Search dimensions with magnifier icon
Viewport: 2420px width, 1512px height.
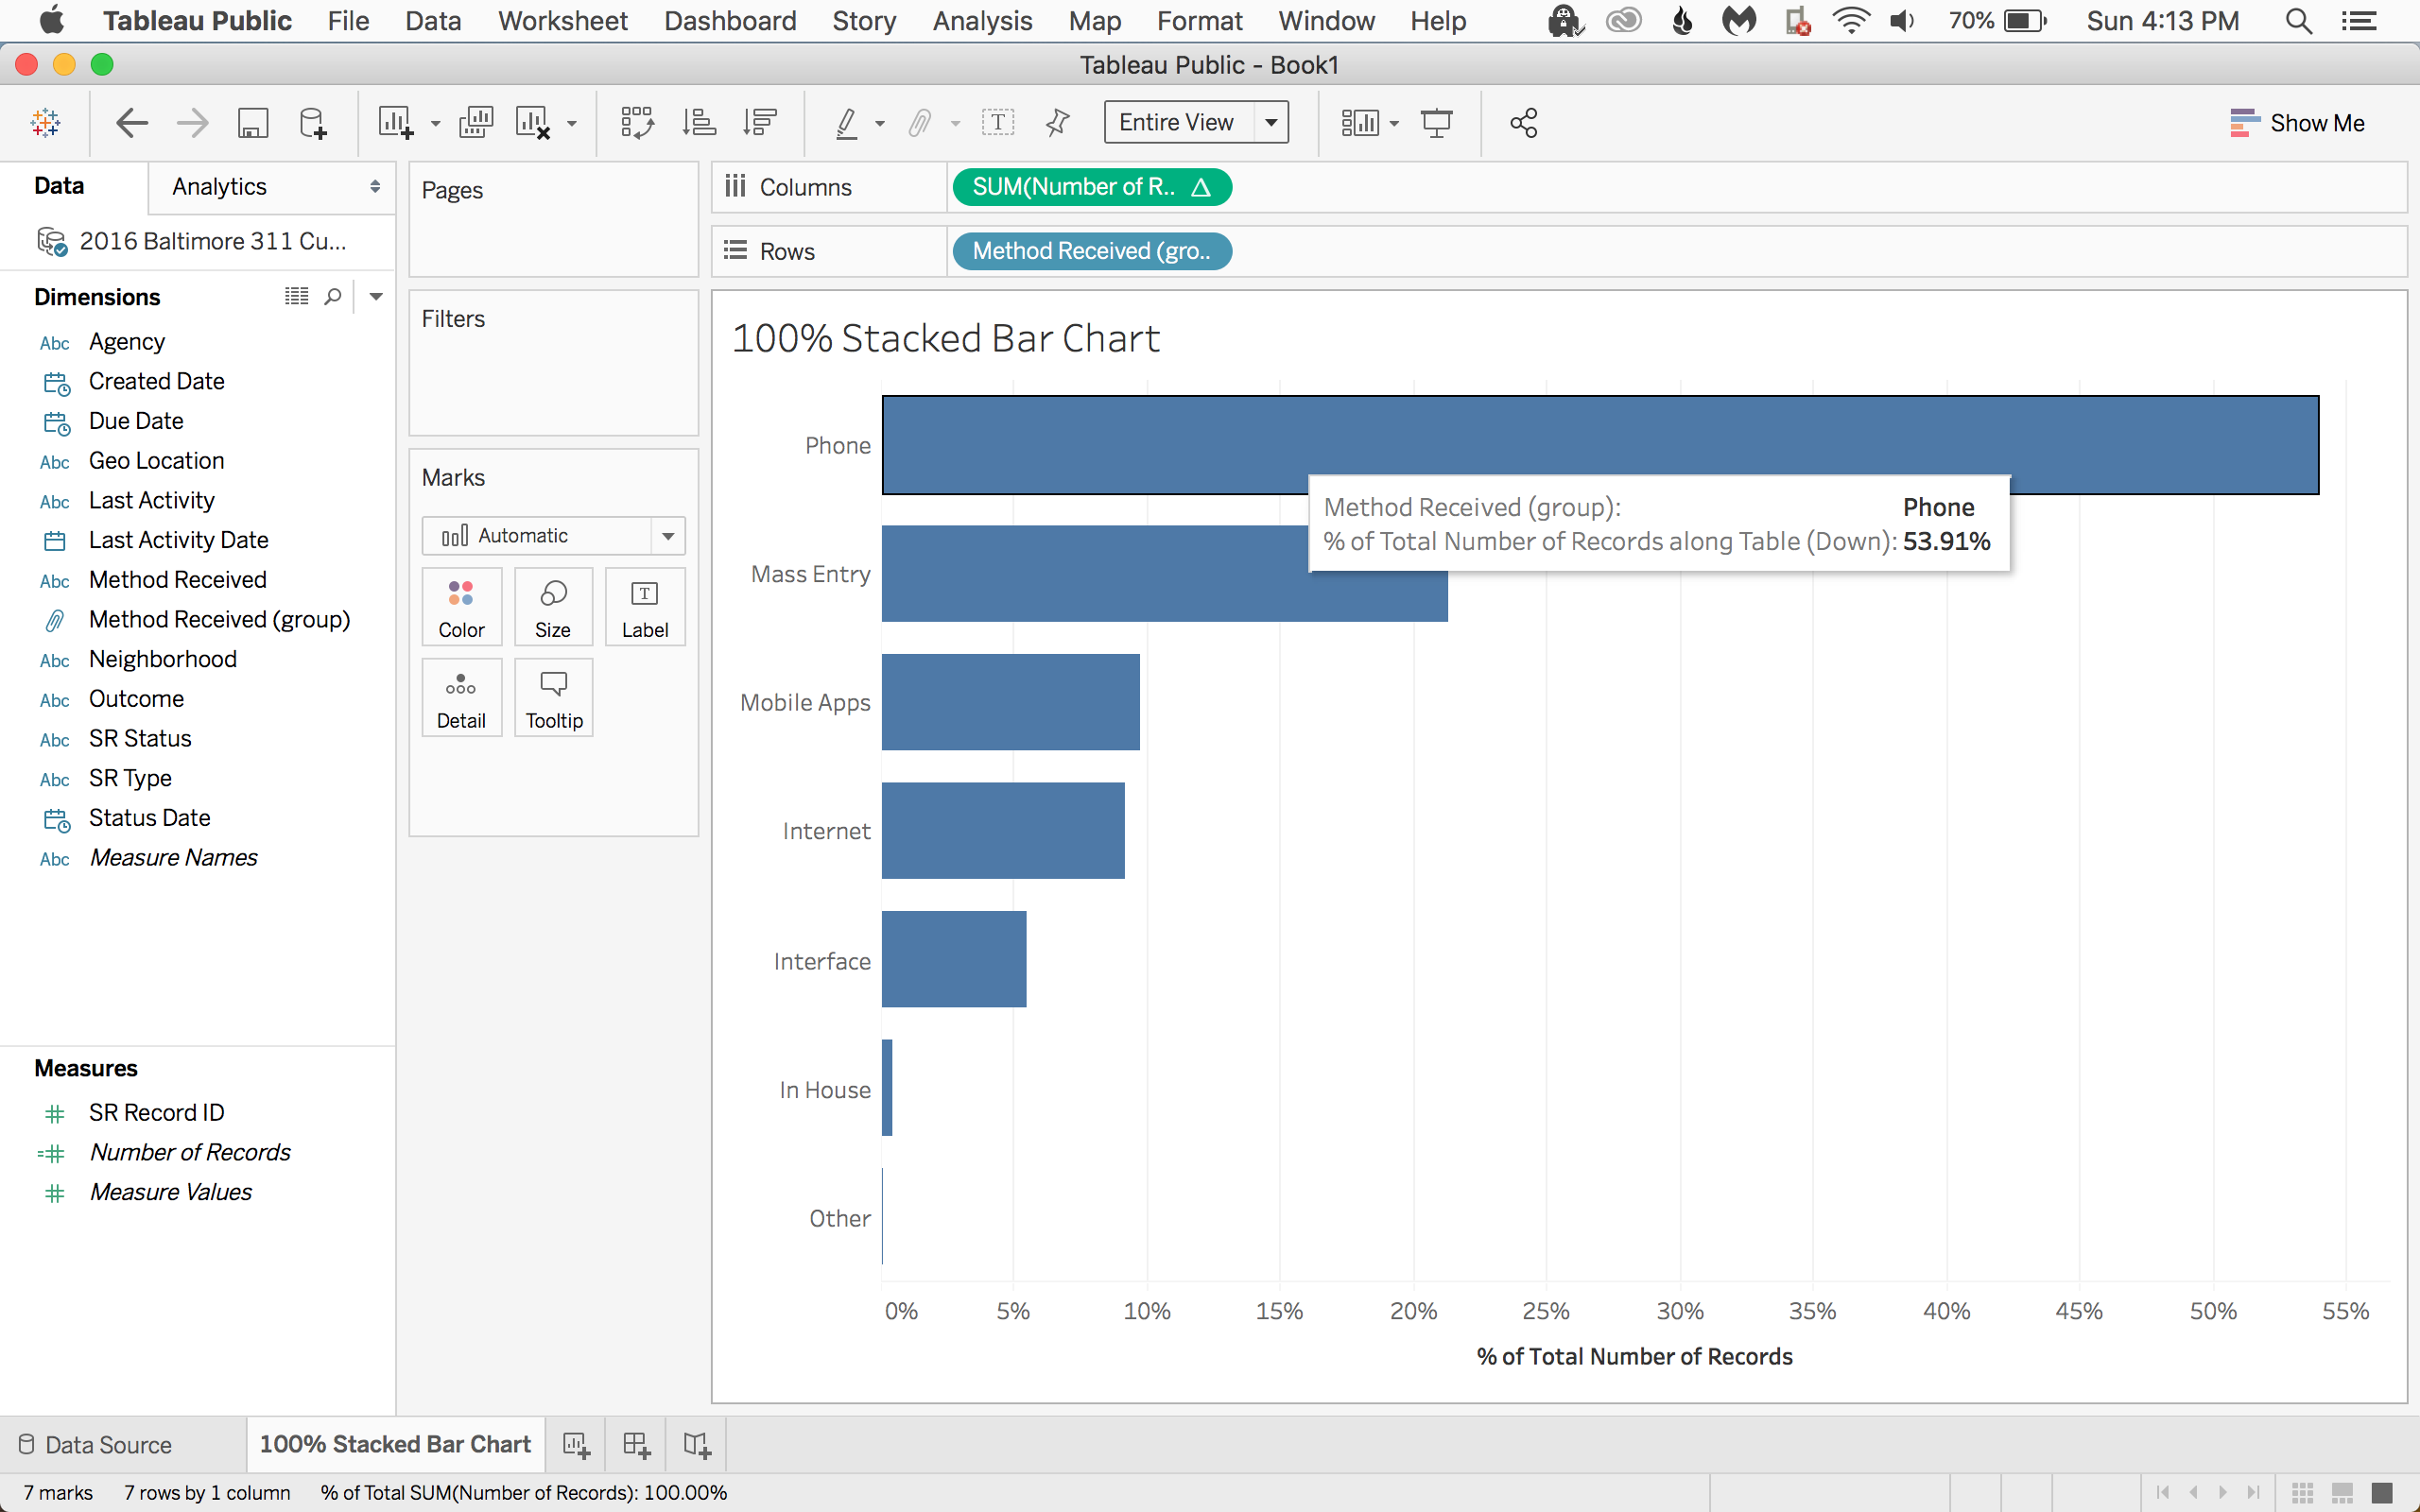[x=333, y=296]
